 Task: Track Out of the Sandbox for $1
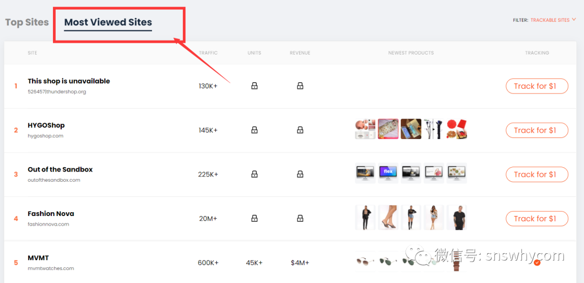click(x=537, y=174)
